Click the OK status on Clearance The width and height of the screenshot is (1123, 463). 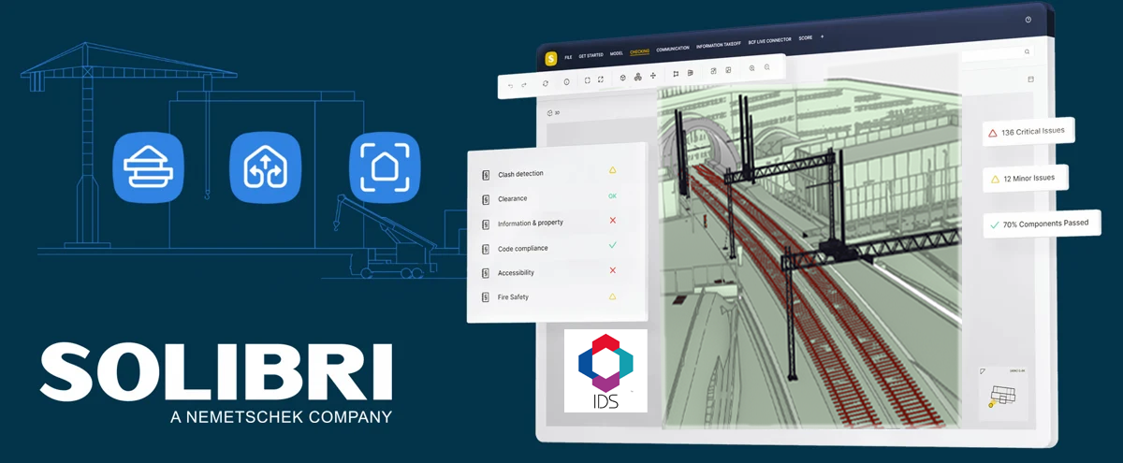[x=612, y=195]
